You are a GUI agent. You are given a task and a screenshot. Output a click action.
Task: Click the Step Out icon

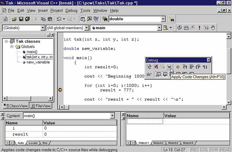click(198, 67)
